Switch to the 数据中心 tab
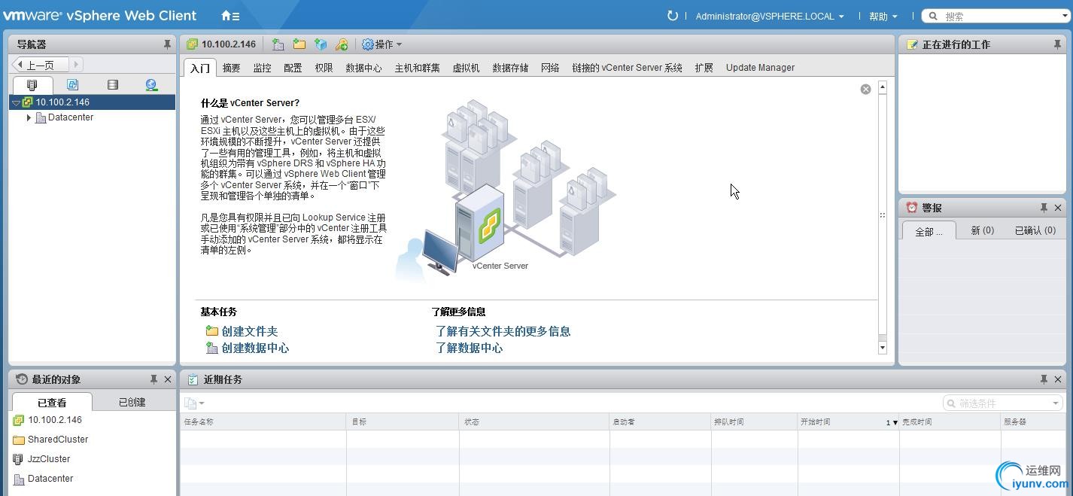The height and width of the screenshot is (496, 1073). pyautogui.click(x=363, y=68)
